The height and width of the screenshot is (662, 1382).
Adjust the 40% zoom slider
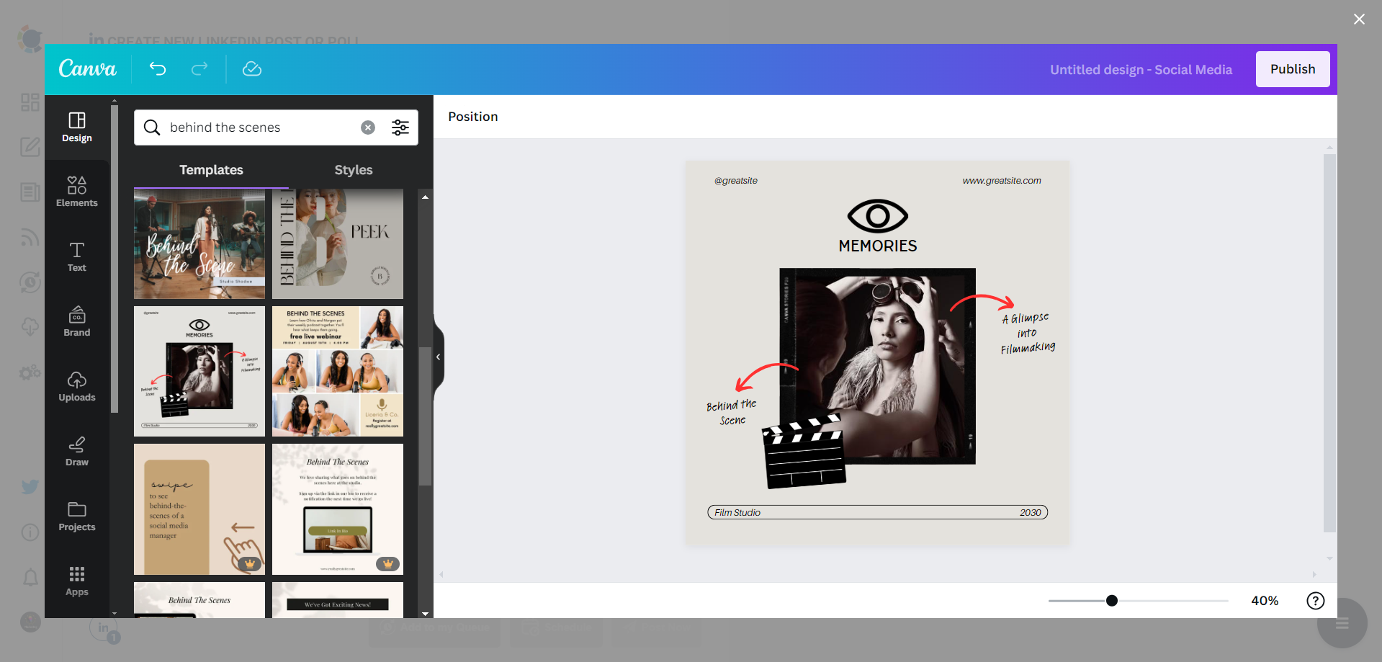tap(1112, 600)
